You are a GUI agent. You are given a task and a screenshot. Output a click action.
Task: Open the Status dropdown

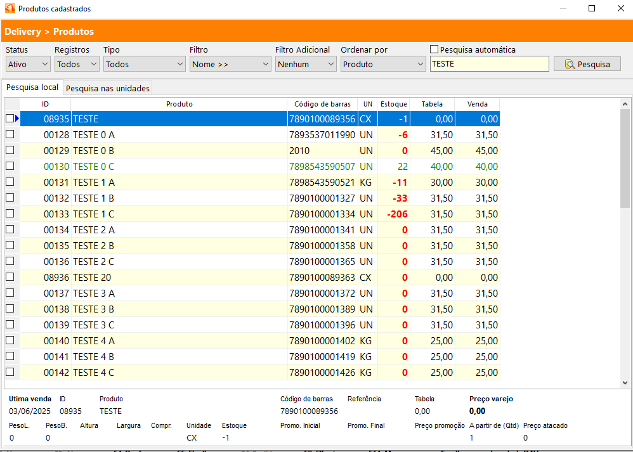[x=28, y=64]
